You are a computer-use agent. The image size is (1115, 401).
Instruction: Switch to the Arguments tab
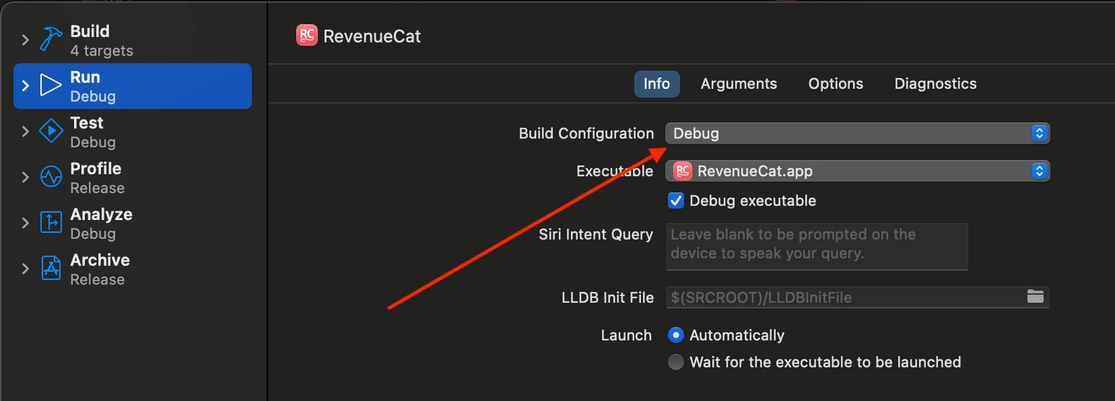(x=739, y=84)
